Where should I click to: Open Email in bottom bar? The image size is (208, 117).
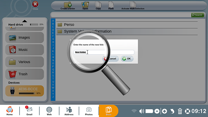[x=29, y=111]
